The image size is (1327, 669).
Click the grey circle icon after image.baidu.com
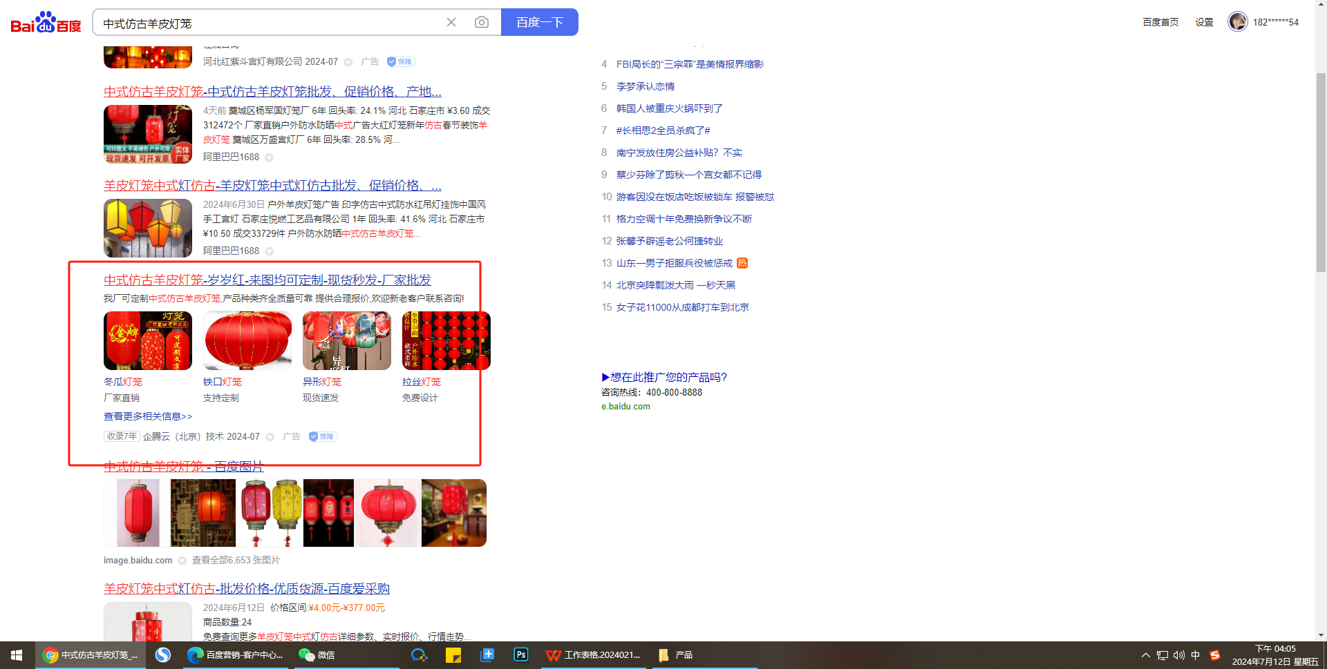point(182,561)
